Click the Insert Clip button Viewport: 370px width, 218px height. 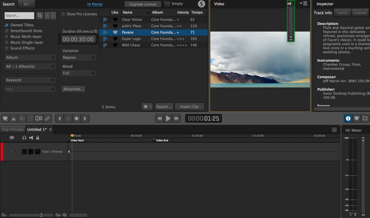click(189, 107)
